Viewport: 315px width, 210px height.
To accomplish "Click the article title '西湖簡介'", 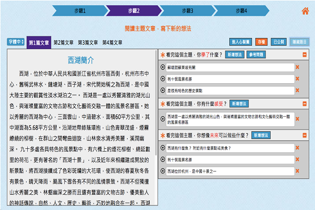I will point(81,60).
